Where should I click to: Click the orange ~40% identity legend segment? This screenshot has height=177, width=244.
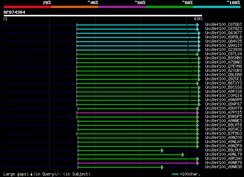click(x=75, y=7)
